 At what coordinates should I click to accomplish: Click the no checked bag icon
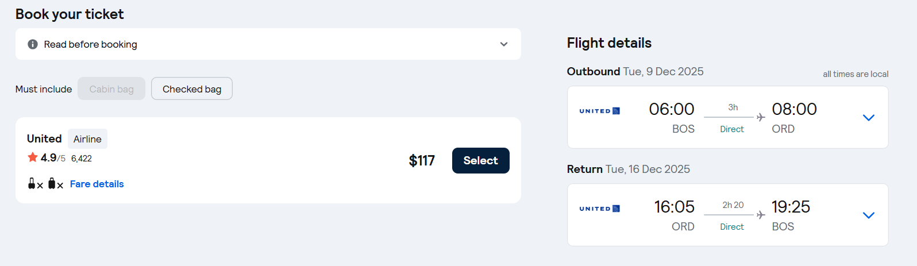[x=55, y=184]
